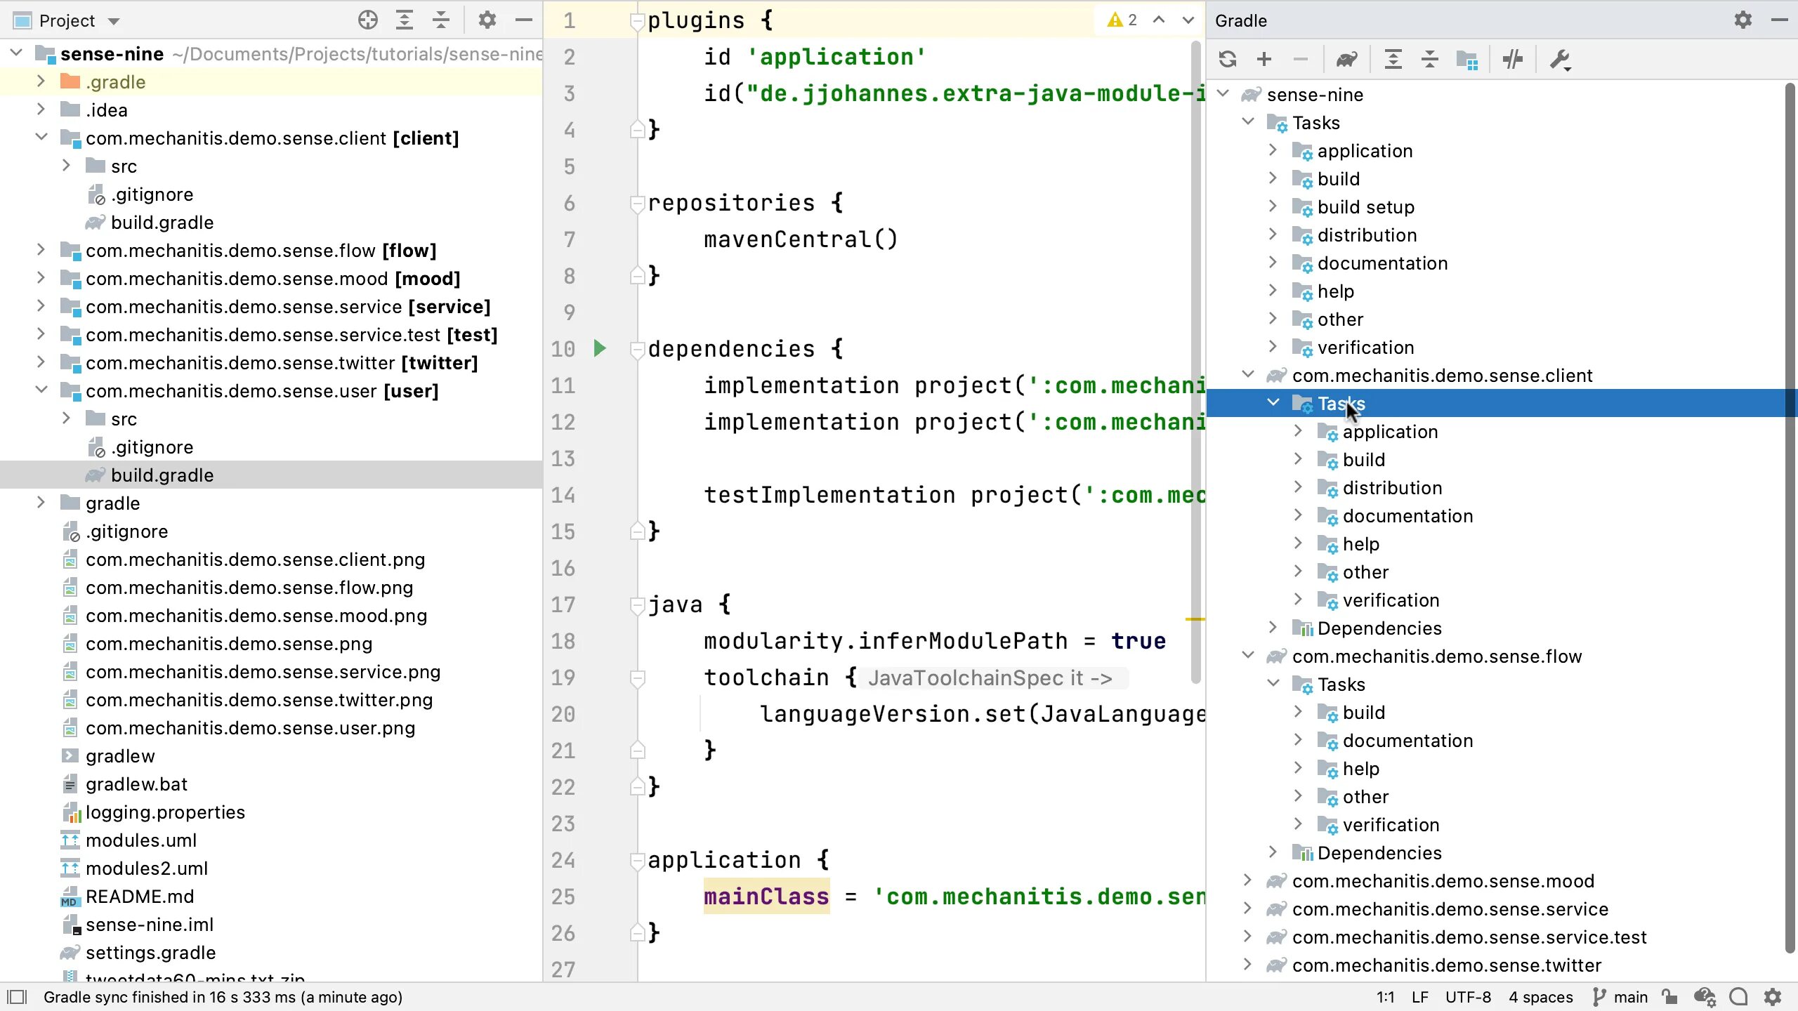Viewport: 1798px width, 1011px height.
Task: Expand all in Project panel toolbar
Action: tap(405, 20)
